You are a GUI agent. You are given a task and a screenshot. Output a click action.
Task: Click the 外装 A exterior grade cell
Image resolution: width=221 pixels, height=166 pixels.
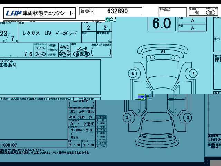click(192, 20)
